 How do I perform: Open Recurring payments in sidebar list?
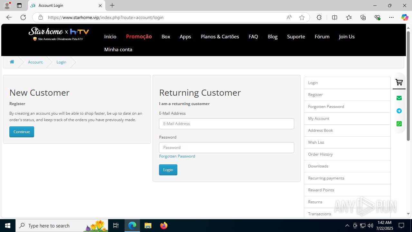[x=347, y=178]
